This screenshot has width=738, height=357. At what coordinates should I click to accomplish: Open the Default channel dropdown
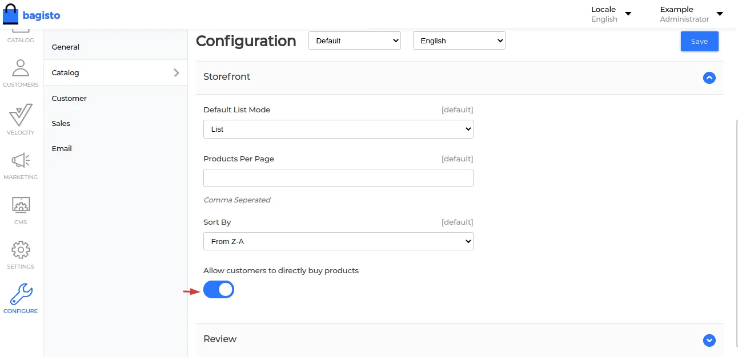(x=354, y=40)
